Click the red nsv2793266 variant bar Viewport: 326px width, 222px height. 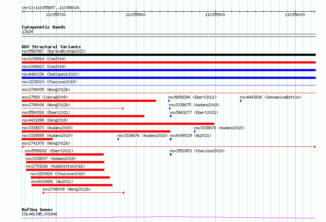[x=65, y=170]
